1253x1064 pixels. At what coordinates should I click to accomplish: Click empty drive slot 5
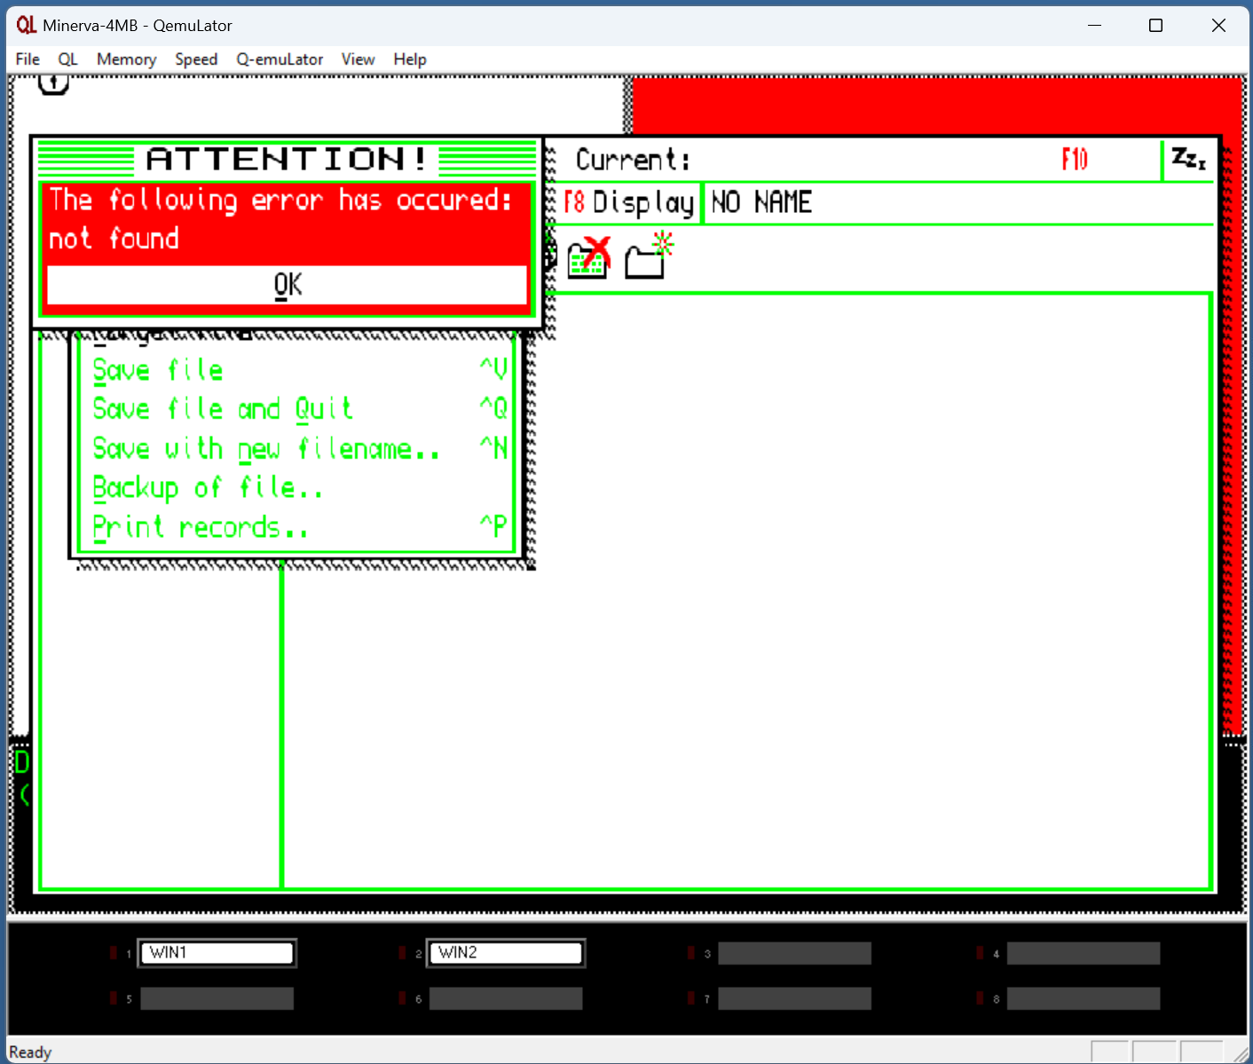[217, 998]
